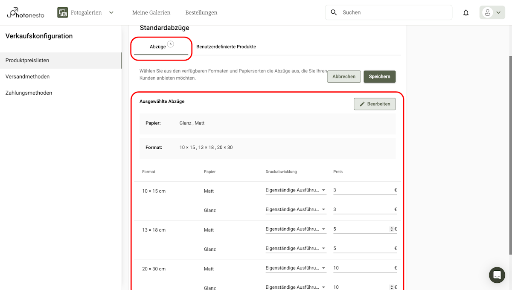This screenshot has width=512, height=290.
Task: Click the search magnifier icon
Action: [x=334, y=12]
